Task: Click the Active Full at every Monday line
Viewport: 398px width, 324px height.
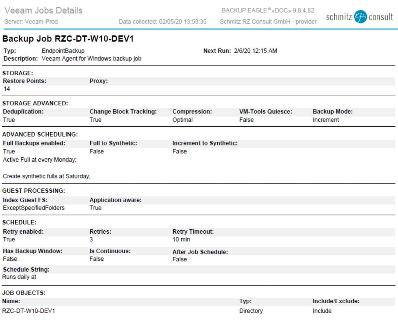Action: (x=40, y=160)
